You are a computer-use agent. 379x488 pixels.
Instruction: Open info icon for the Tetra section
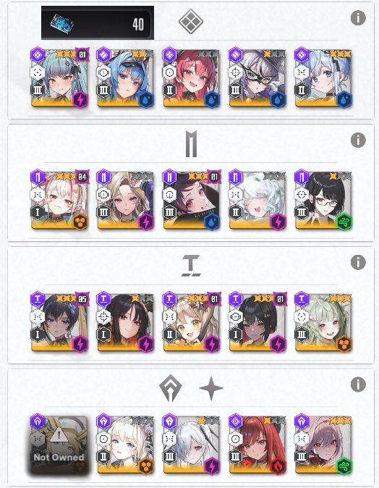358,262
